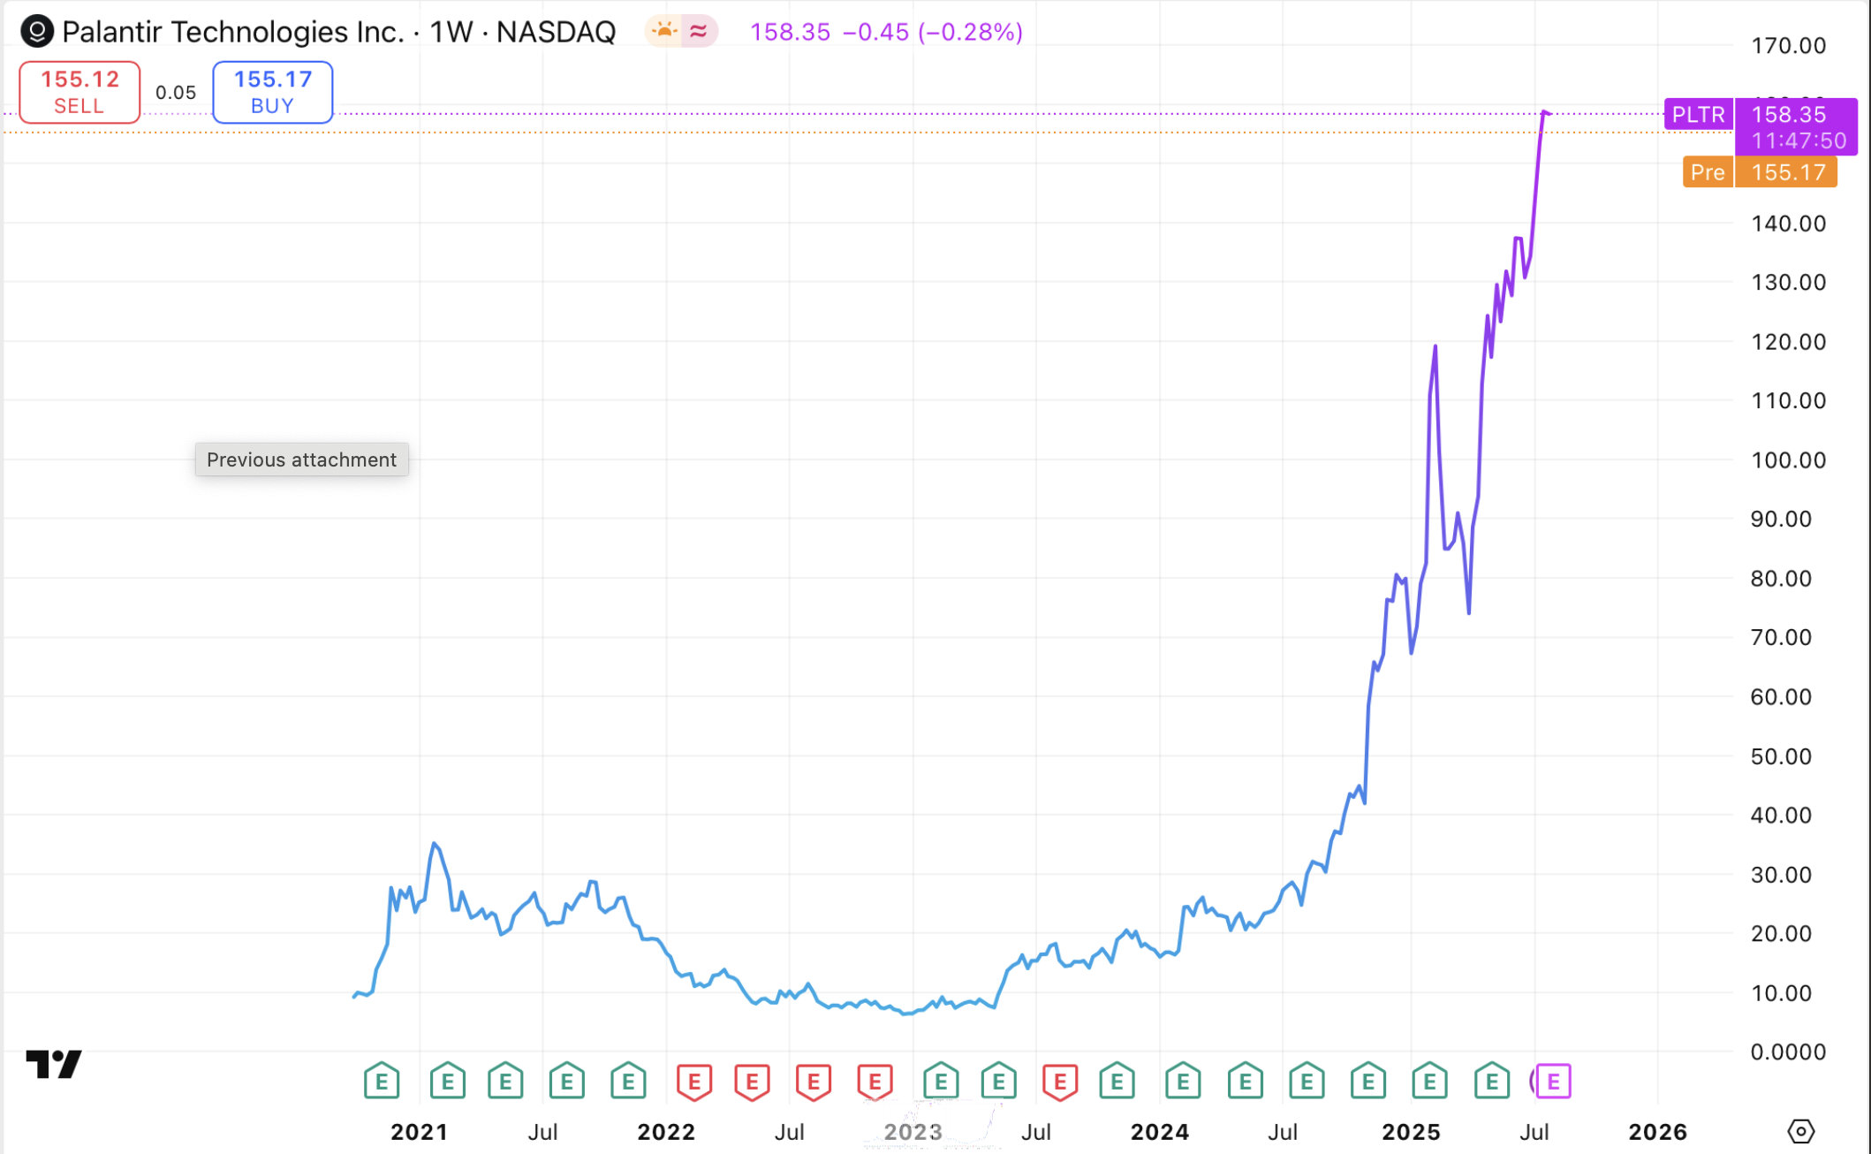Click the TradingView logo at bottom left
Viewport: 1871px width, 1154px height.
click(x=54, y=1064)
